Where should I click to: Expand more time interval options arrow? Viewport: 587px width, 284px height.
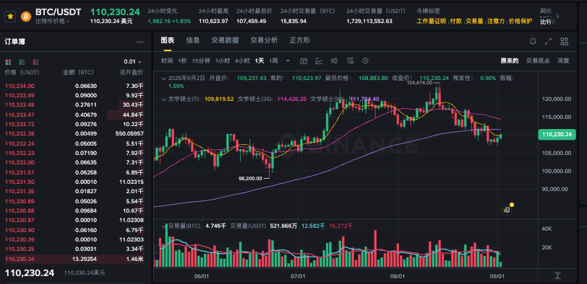coord(288,61)
